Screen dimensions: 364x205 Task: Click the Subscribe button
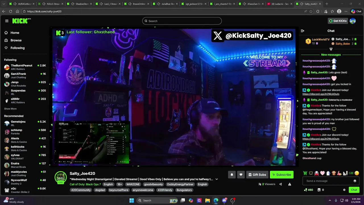282,175
